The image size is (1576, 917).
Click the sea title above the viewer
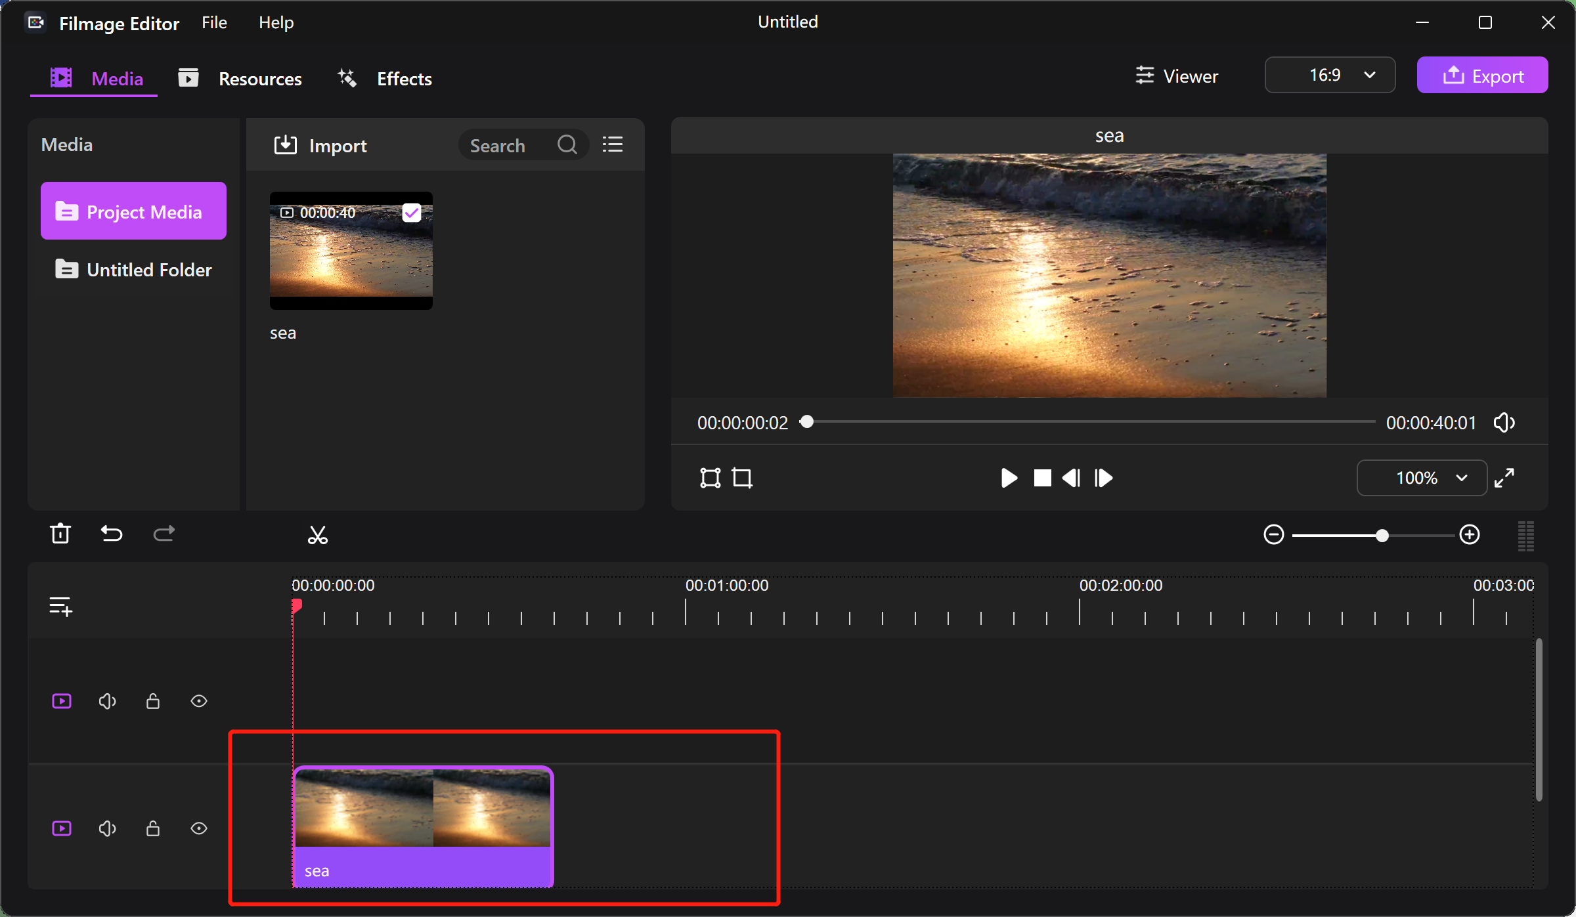pyautogui.click(x=1109, y=136)
